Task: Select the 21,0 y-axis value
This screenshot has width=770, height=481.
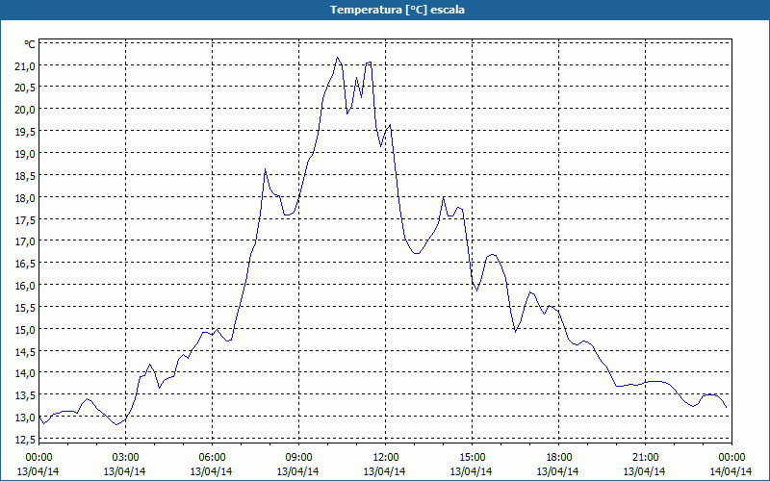Action: pos(25,65)
